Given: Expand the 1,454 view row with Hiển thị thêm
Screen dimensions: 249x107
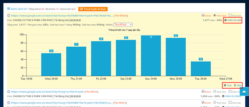Looking at the screenshot, I should 232,96.
